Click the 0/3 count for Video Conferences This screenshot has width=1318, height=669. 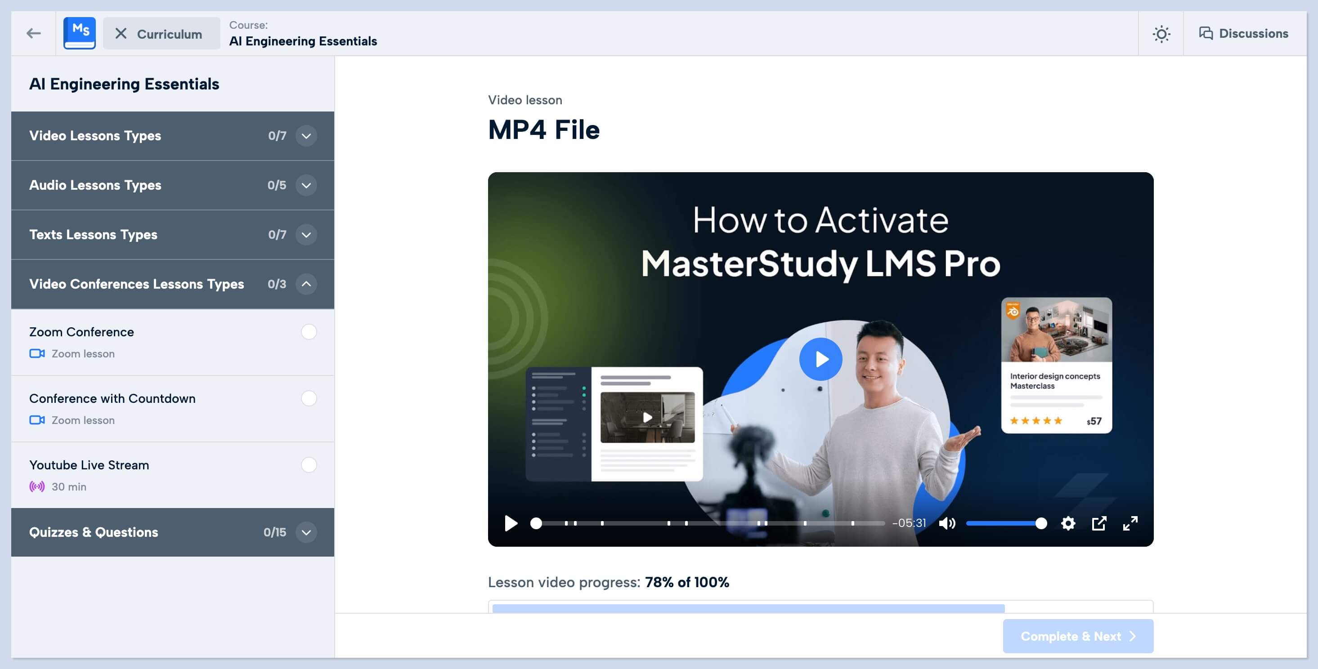point(277,284)
